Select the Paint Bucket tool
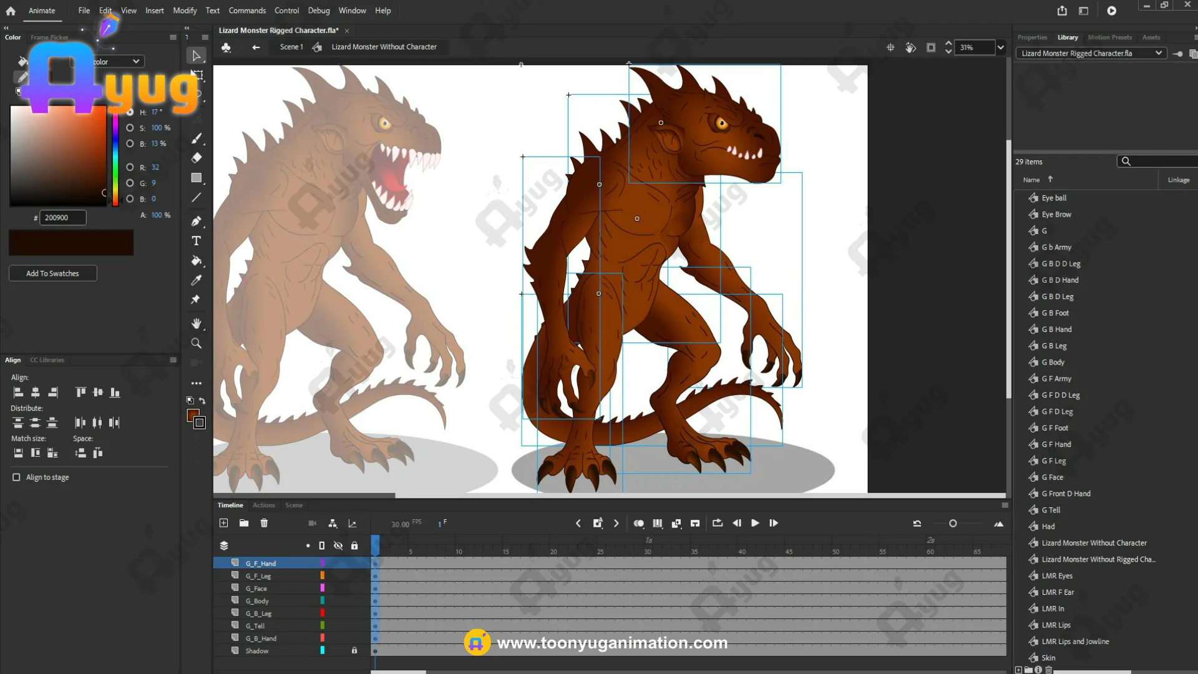 coord(196,261)
